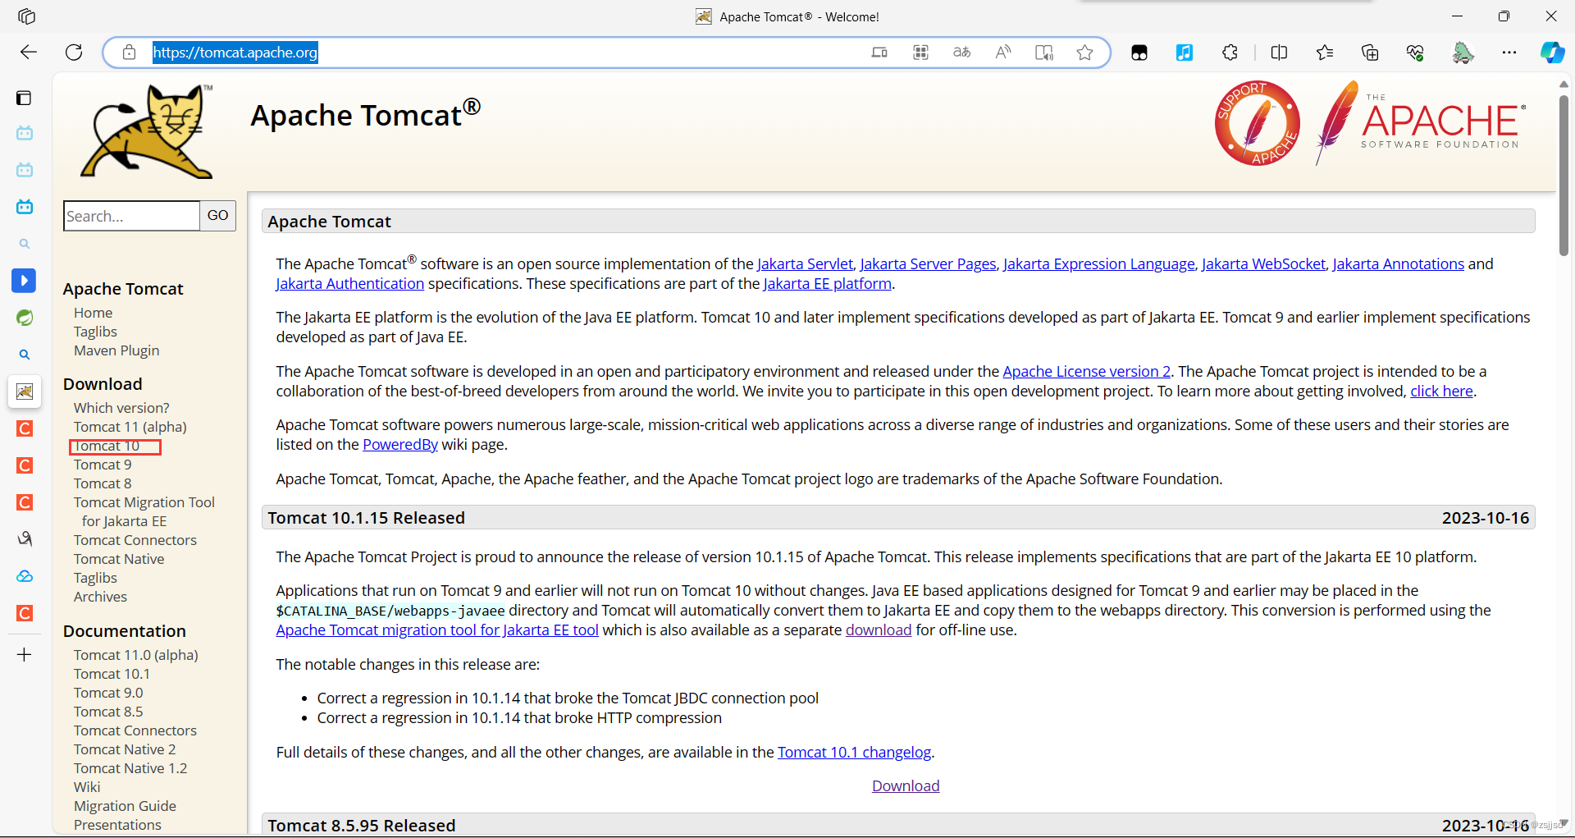Open Tomcat 11.0 (alpha) documentation

tap(136, 655)
